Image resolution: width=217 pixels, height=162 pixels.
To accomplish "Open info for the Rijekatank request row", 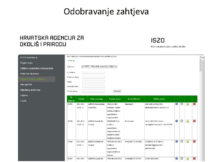I will [177, 104].
